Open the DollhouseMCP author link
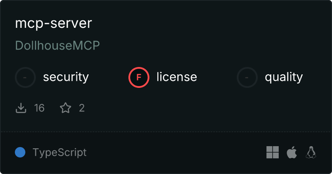 57,45
